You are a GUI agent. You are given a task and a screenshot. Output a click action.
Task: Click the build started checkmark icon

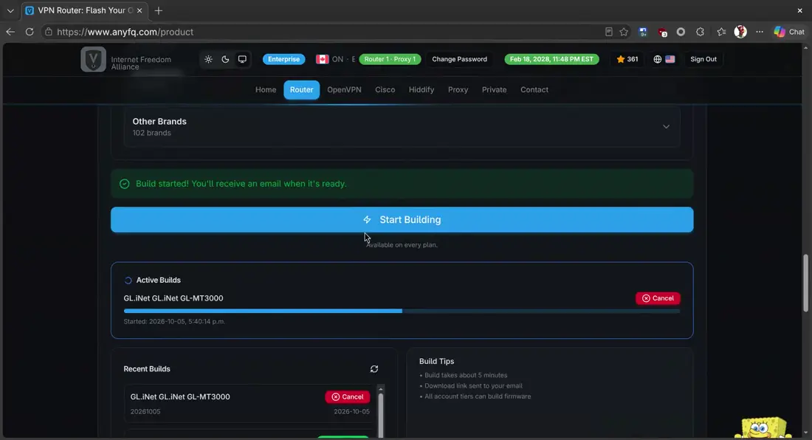point(124,184)
